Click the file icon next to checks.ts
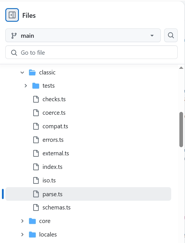Screen dimensions: 185x243 (x=36, y=99)
